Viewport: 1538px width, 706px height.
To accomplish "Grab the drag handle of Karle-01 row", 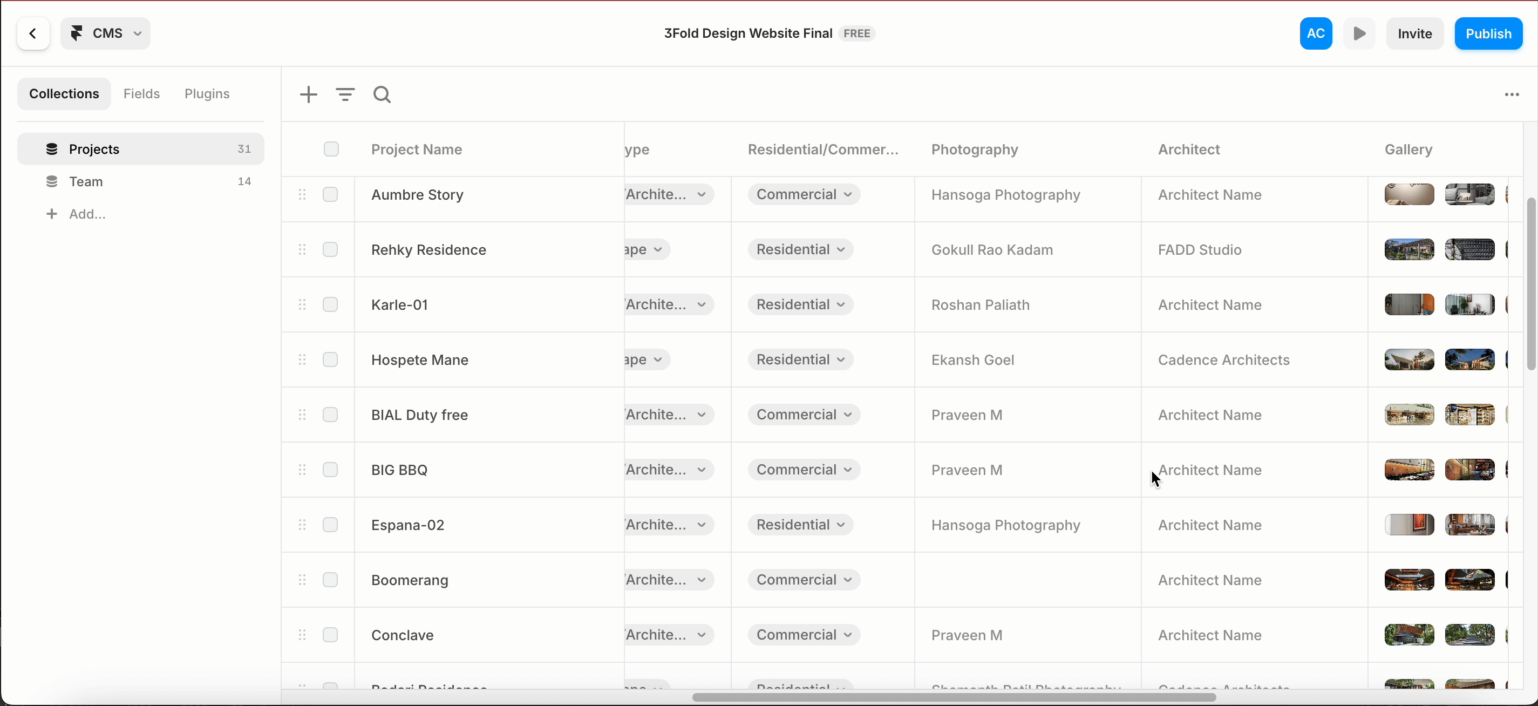I will tap(302, 304).
